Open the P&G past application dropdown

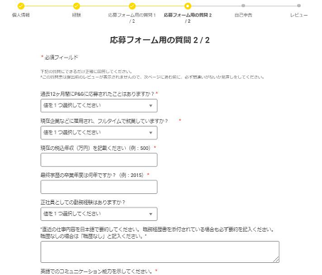tap(99, 106)
